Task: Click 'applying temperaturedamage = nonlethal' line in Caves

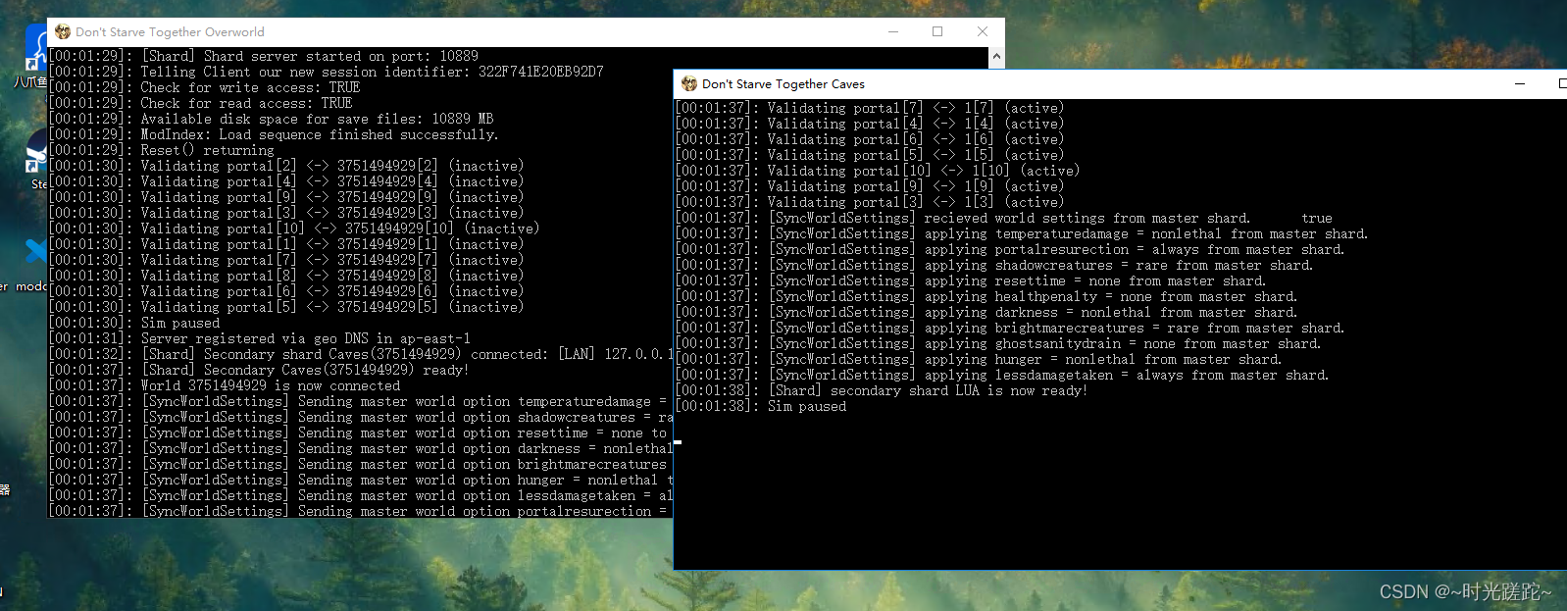Action: tap(1022, 233)
